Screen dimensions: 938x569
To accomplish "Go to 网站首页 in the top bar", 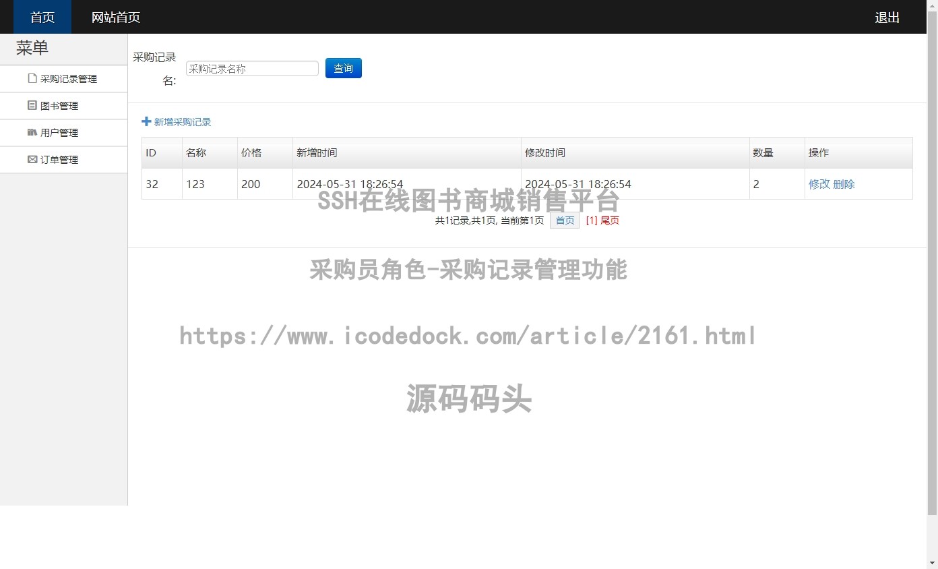I will point(116,17).
